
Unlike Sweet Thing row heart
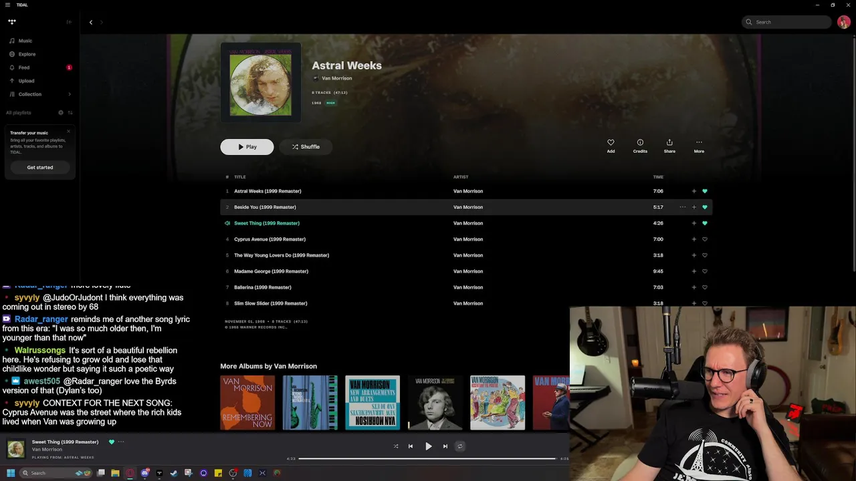(704, 223)
